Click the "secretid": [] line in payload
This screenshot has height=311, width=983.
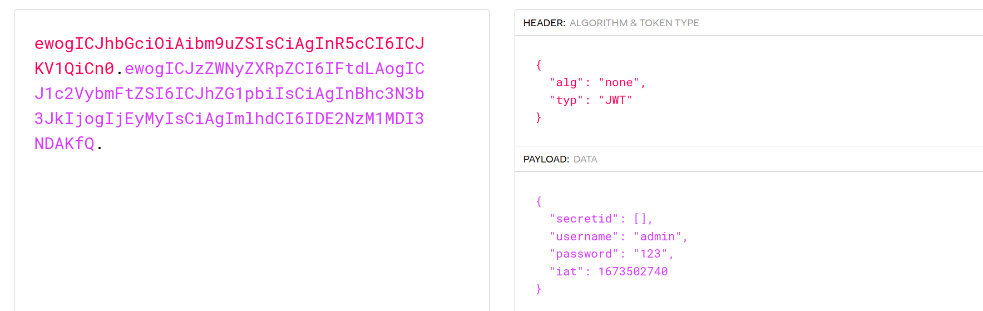point(601,219)
